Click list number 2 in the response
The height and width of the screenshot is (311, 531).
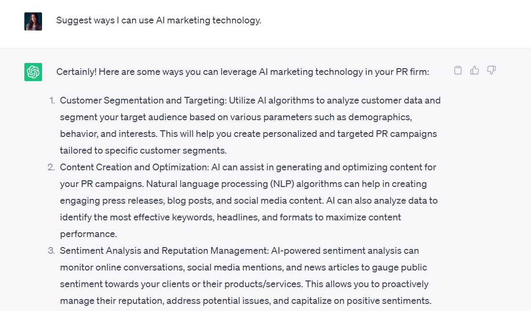[51, 167]
